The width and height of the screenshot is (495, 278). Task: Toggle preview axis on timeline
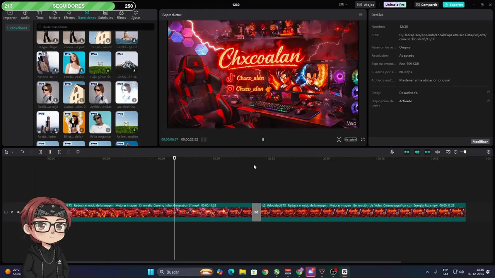(438, 152)
